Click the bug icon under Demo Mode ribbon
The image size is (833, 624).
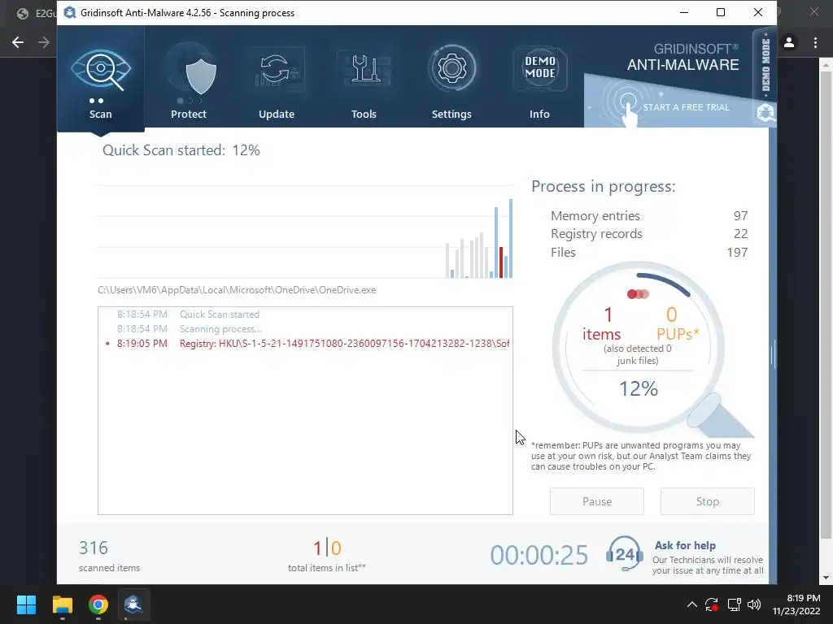tap(765, 112)
